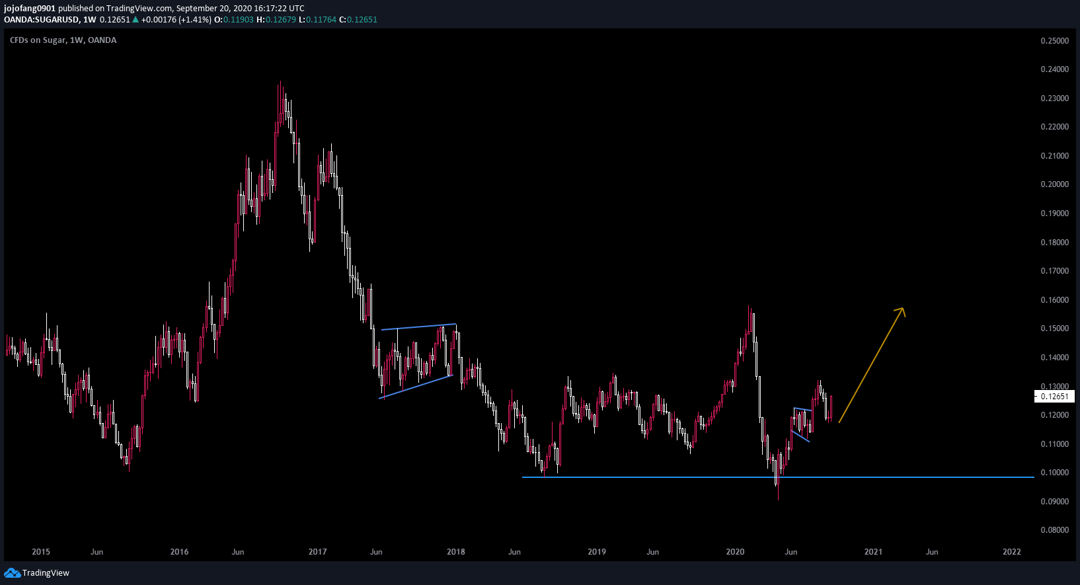Click the current price label 0.12651
This screenshot has height=585, width=1080.
[x=1054, y=397]
